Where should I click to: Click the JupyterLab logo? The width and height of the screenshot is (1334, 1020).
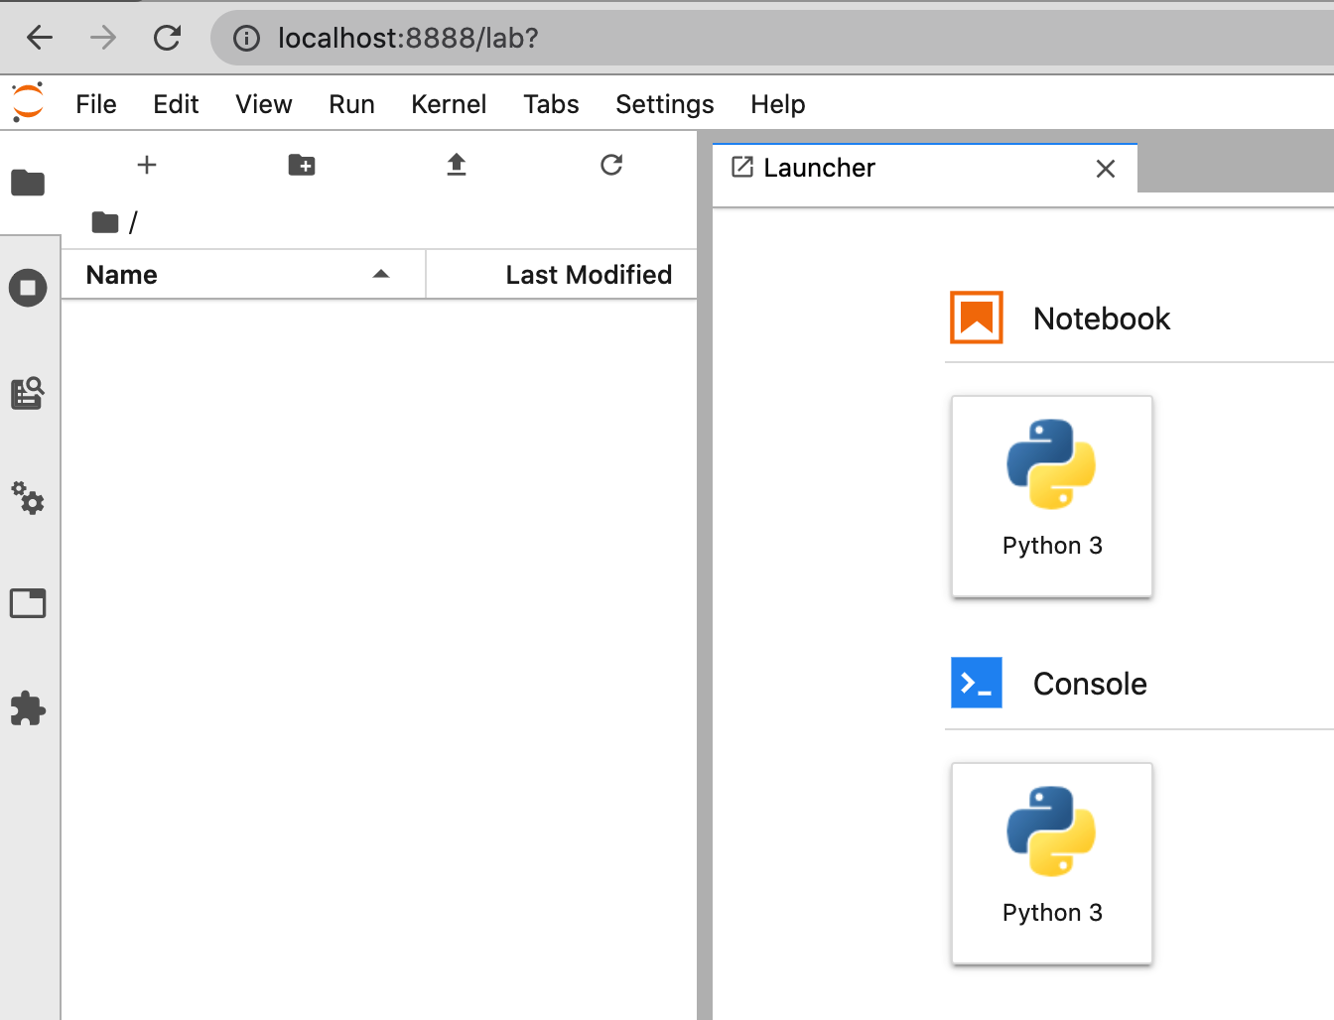pos(28,102)
